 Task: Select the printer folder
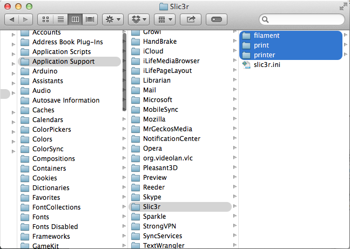pos(291,55)
